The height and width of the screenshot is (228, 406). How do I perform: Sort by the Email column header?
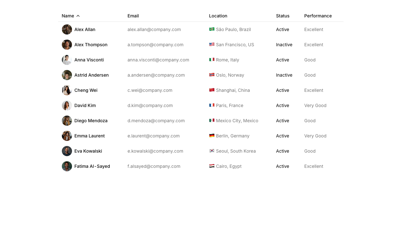point(133,16)
